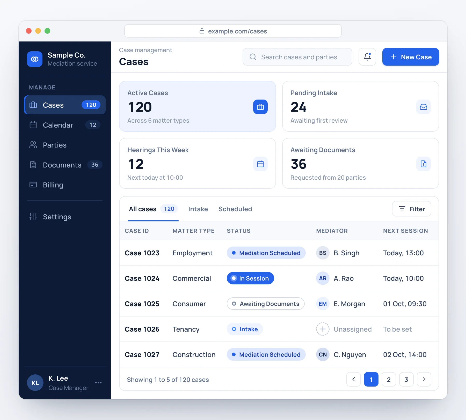
Task: Sort by the NEXT SESSION column header
Action: click(405, 231)
